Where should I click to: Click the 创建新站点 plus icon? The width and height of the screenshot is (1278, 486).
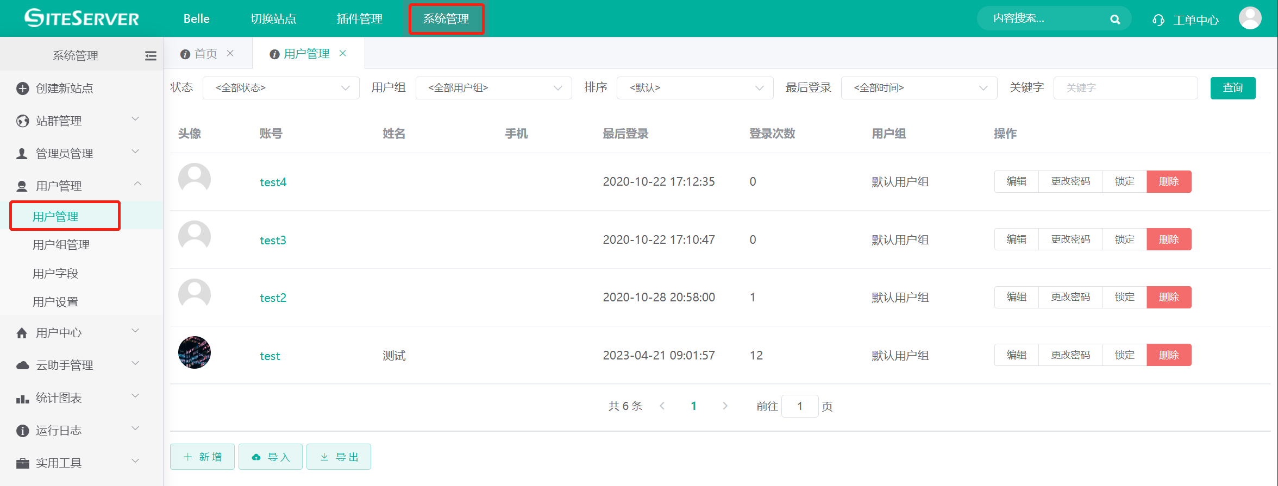point(22,89)
